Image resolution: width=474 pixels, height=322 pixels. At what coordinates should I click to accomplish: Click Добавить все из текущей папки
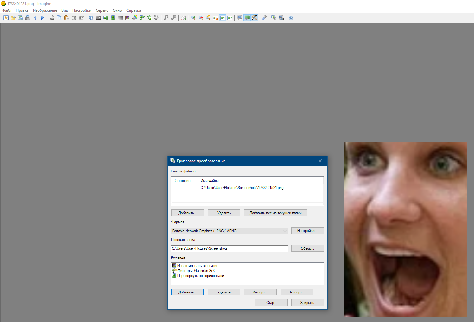[x=275, y=213]
